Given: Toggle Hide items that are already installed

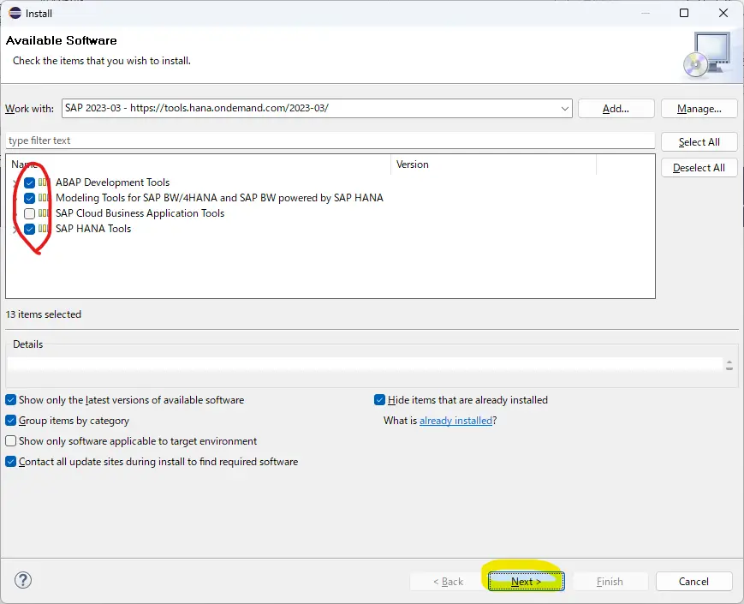Looking at the screenshot, I should coord(379,400).
